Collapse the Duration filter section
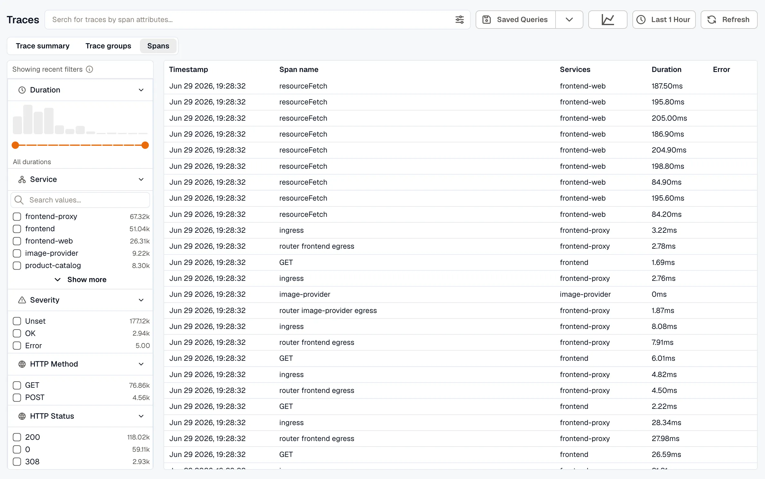Viewport: 765px width, 479px height. (141, 90)
